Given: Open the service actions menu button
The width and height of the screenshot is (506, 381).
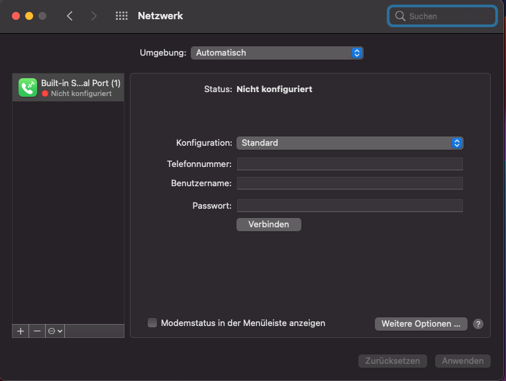Looking at the screenshot, I should pyautogui.click(x=55, y=331).
